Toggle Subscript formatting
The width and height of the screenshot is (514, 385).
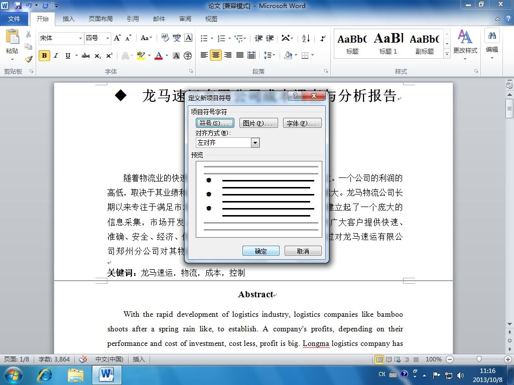(98, 56)
